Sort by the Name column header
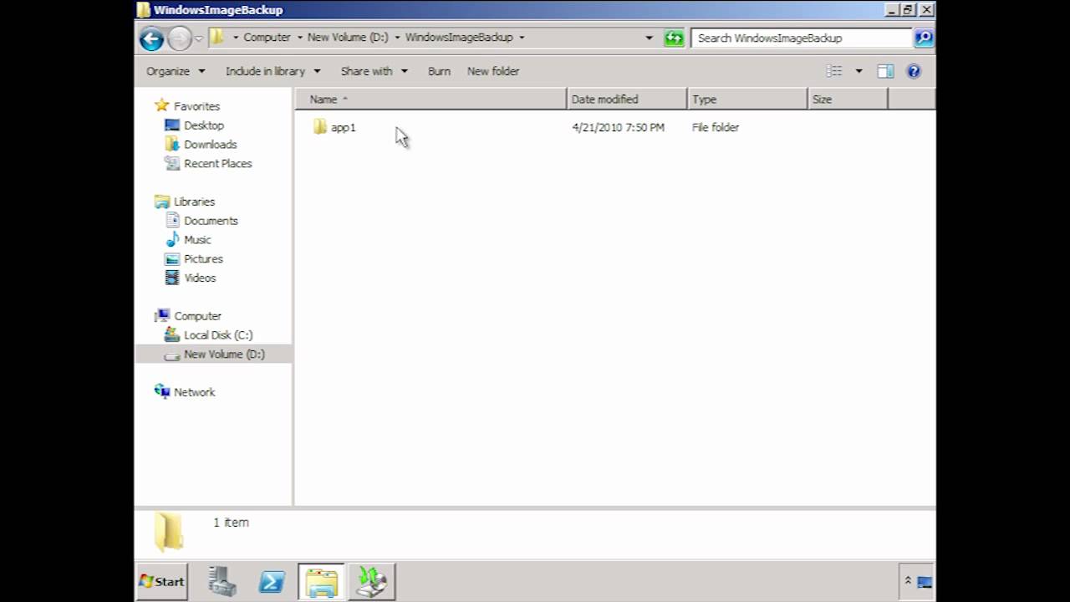Image resolution: width=1070 pixels, height=602 pixels. click(431, 99)
